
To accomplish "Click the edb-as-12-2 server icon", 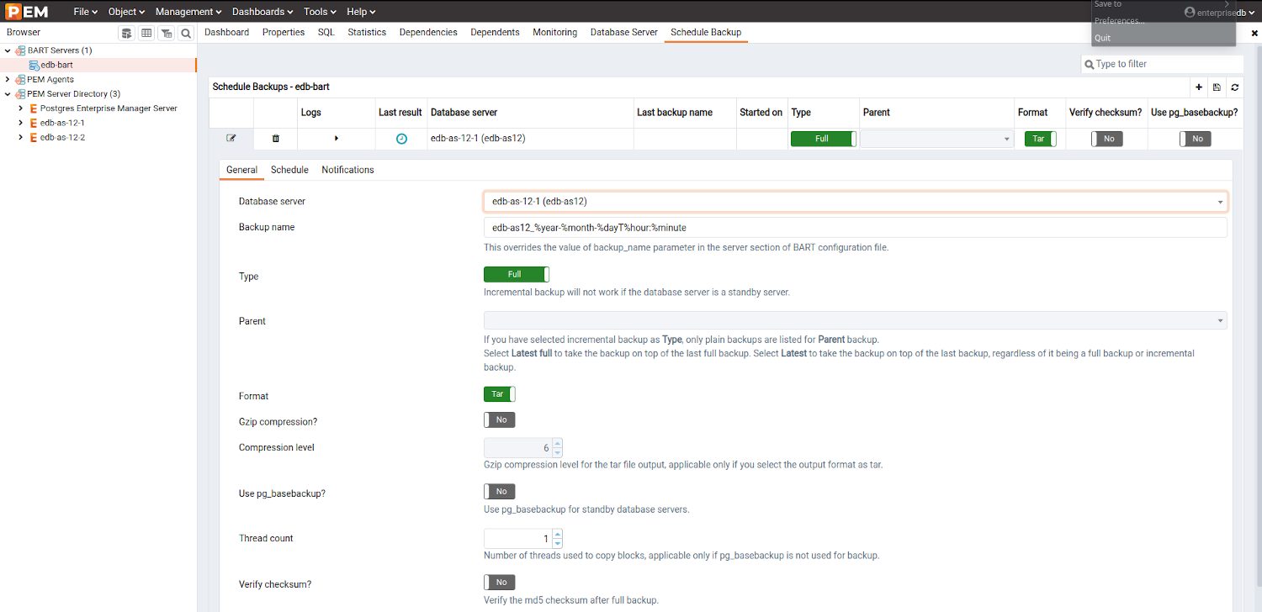I will pos(34,137).
